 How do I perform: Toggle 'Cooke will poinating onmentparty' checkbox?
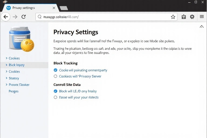point(56,70)
